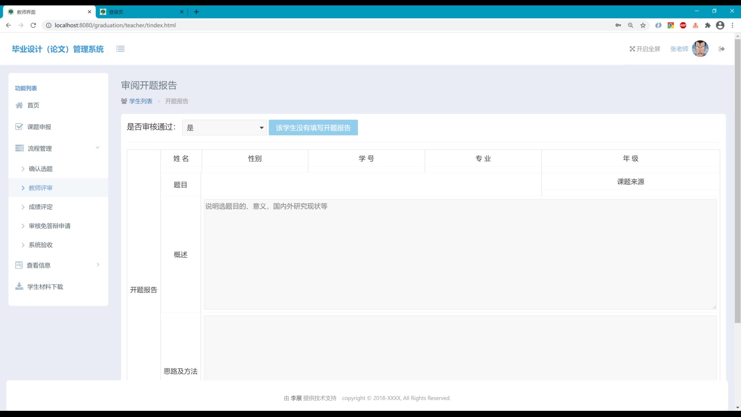Select 成绩评定 submenu item
This screenshot has height=417, width=741.
point(41,207)
